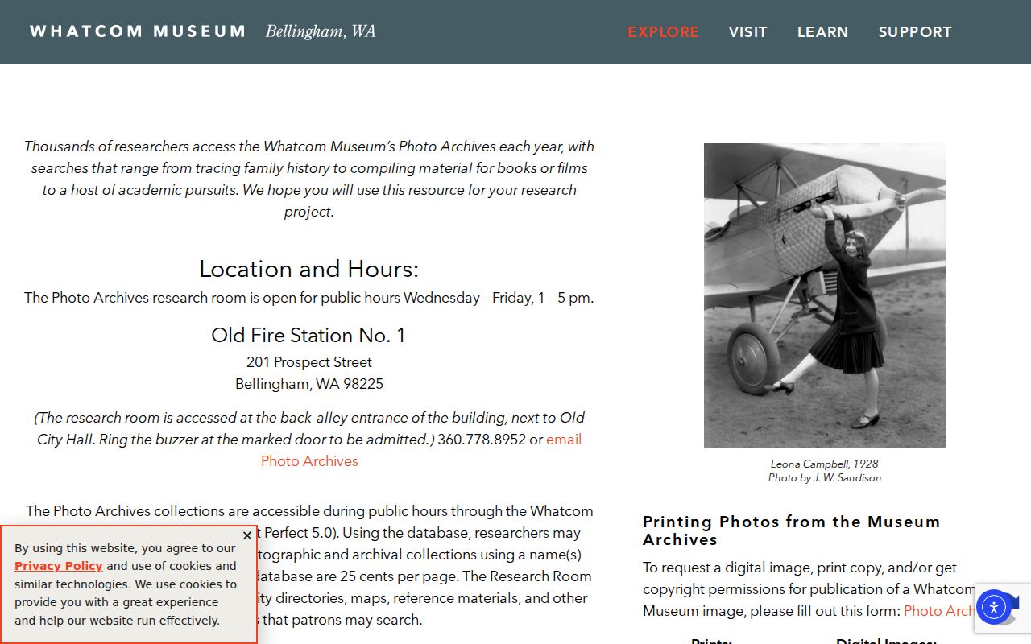Screen dimensions: 1031x644
Task: Select the 'Old Fire Station No. 1' heading
Action: [x=308, y=335]
